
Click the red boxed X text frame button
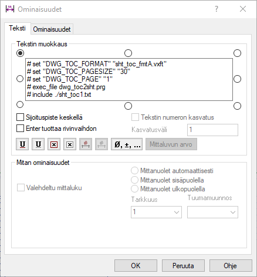tap(54, 144)
